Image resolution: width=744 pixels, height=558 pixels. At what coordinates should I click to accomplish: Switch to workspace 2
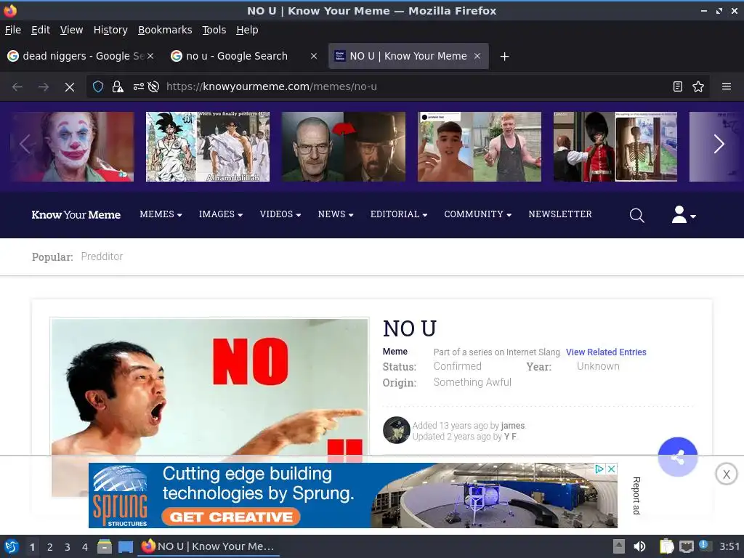49,547
